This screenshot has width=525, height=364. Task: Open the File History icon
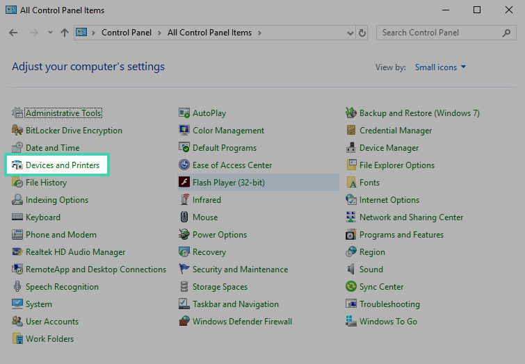pos(17,183)
